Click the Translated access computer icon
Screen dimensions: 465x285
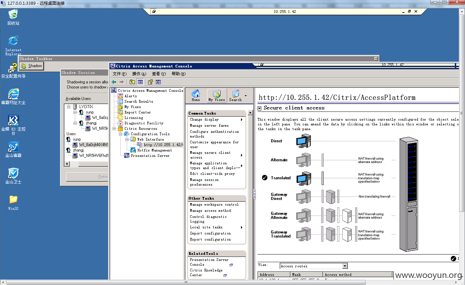[303, 178]
